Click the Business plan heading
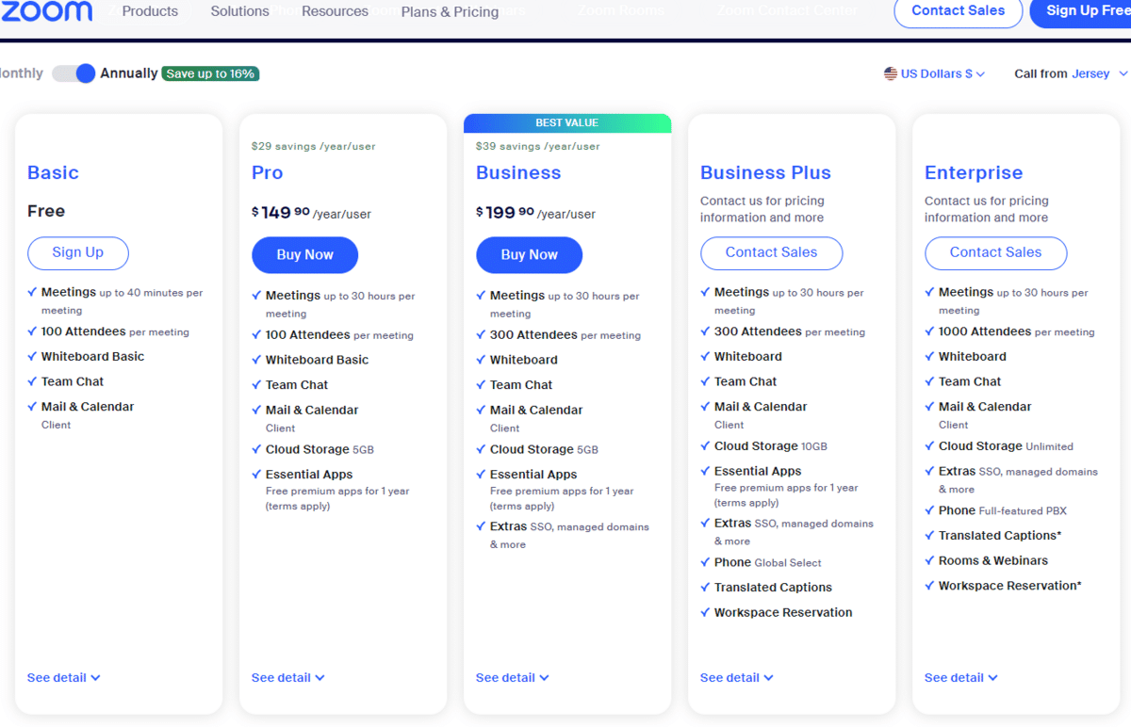This screenshot has width=1131, height=727. pyautogui.click(x=518, y=172)
